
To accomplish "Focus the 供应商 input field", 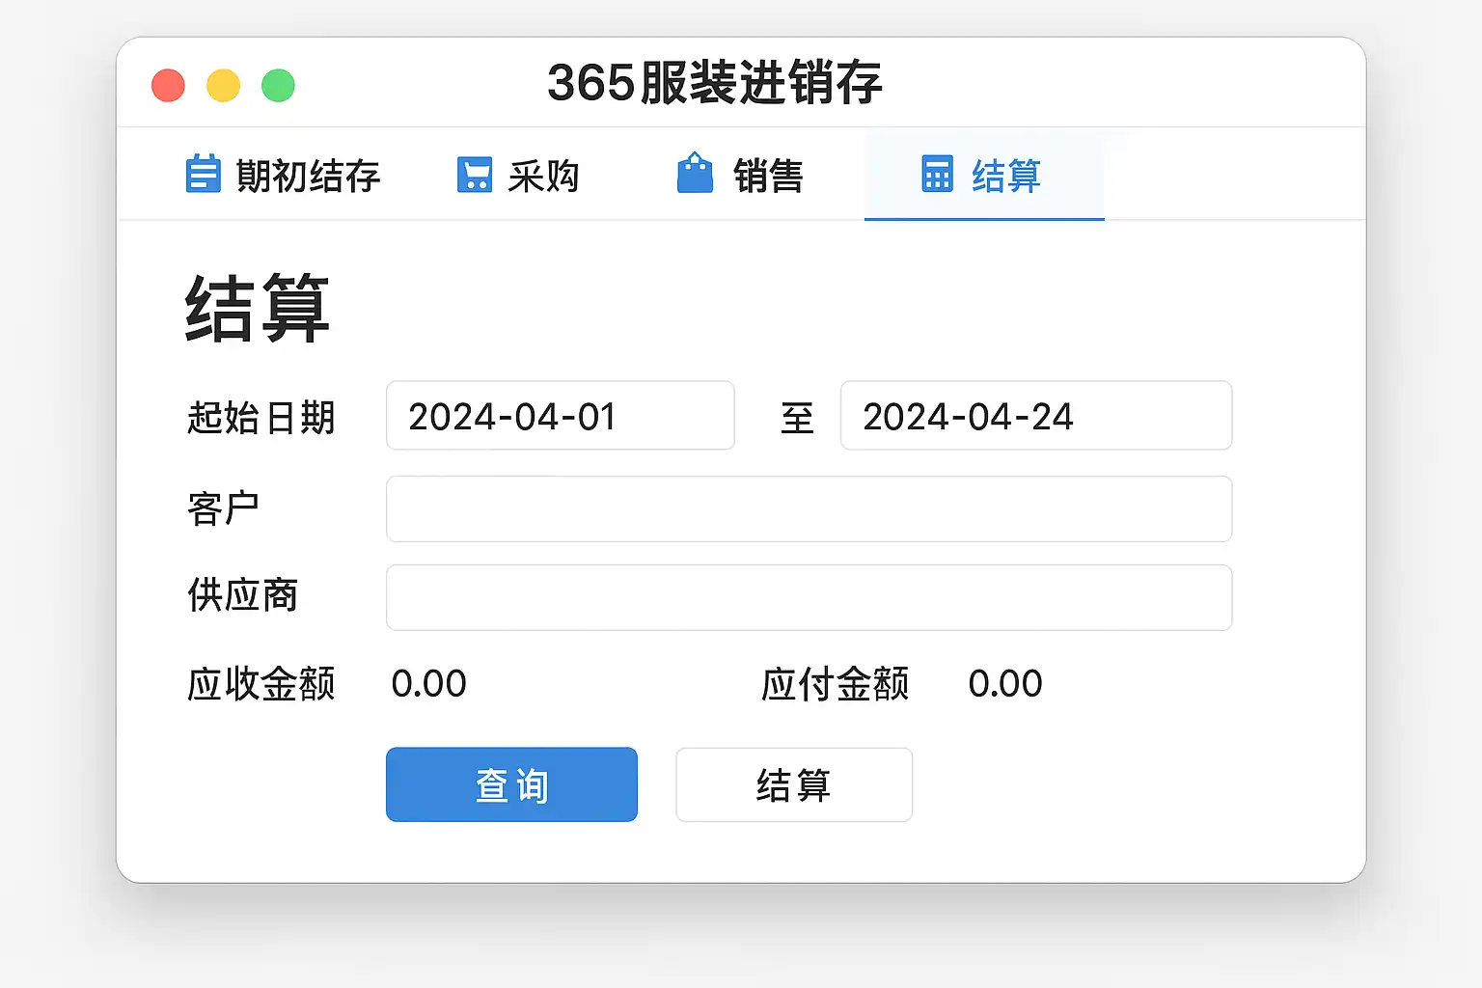I will [809, 597].
